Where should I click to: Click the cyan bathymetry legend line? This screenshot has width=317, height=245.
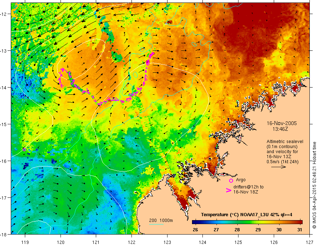pos(156,224)
